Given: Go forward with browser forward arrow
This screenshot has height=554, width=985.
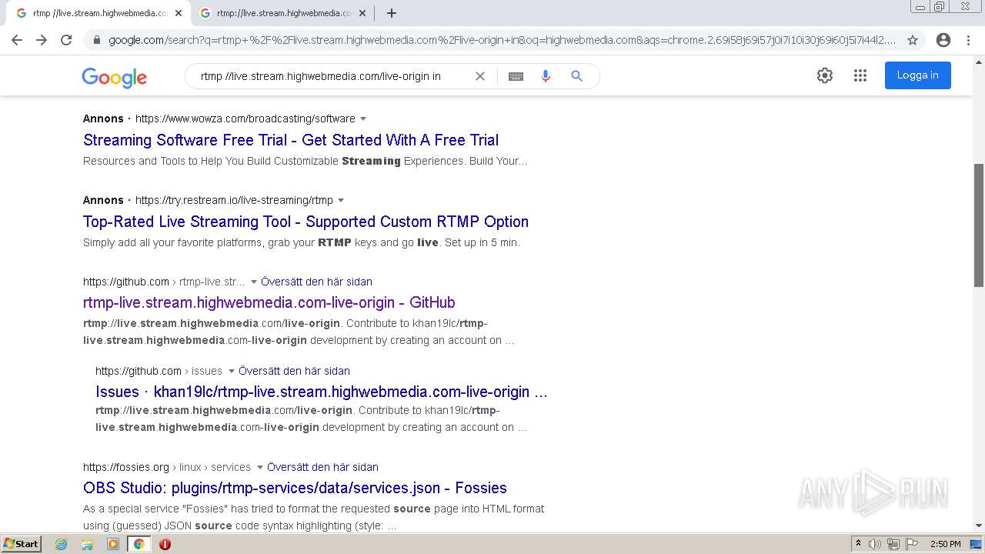Looking at the screenshot, I should 42,40.
